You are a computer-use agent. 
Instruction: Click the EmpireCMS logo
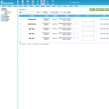(x=8, y=2)
